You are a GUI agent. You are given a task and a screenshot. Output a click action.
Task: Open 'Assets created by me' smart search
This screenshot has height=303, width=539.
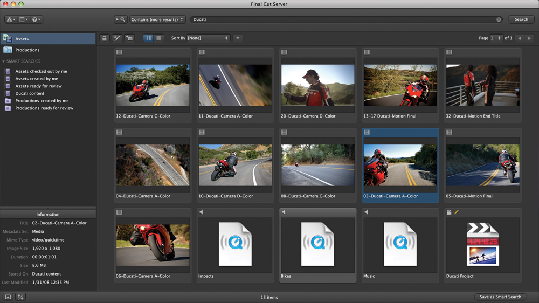[x=37, y=79]
